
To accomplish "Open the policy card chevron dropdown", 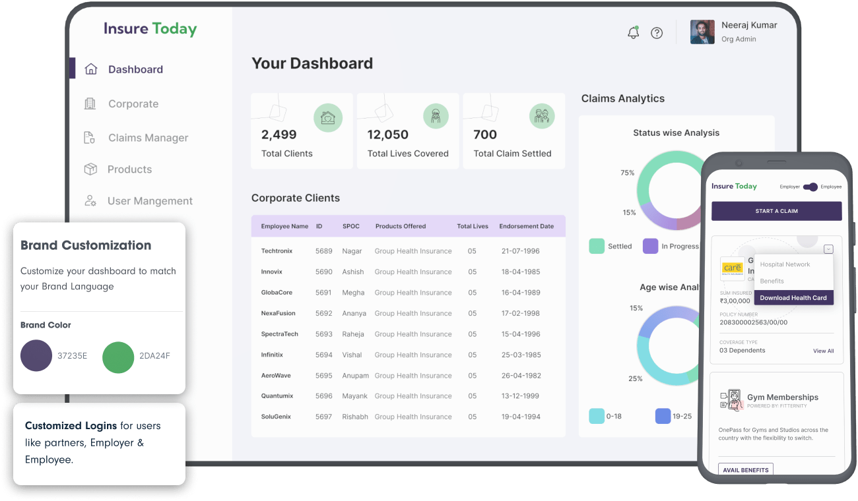I will 828,249.
